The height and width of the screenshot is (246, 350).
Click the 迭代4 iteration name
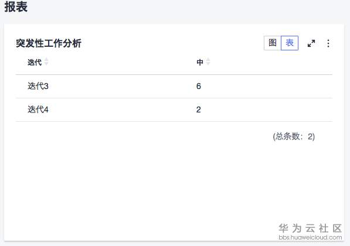pos(38,110)
